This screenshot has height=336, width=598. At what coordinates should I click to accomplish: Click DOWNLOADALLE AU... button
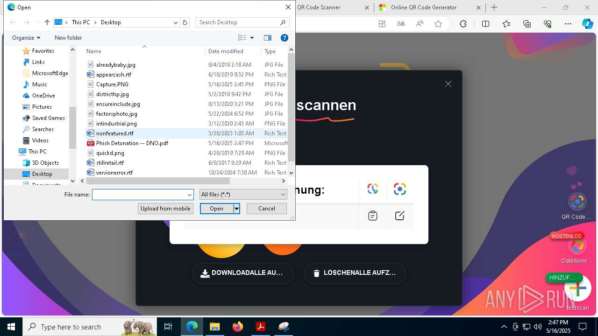243,273
